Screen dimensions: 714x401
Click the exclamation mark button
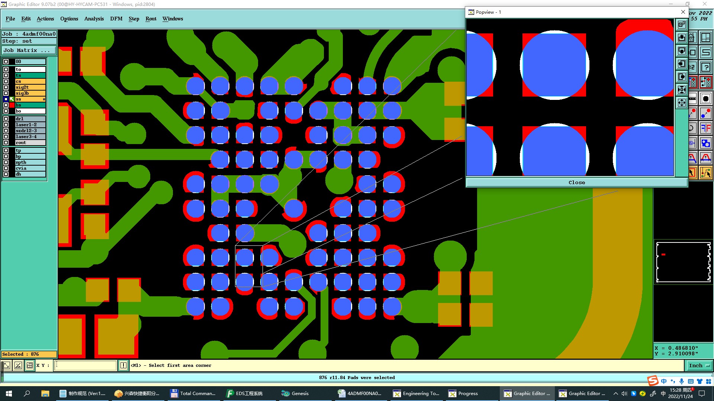(x=123, y=366)
